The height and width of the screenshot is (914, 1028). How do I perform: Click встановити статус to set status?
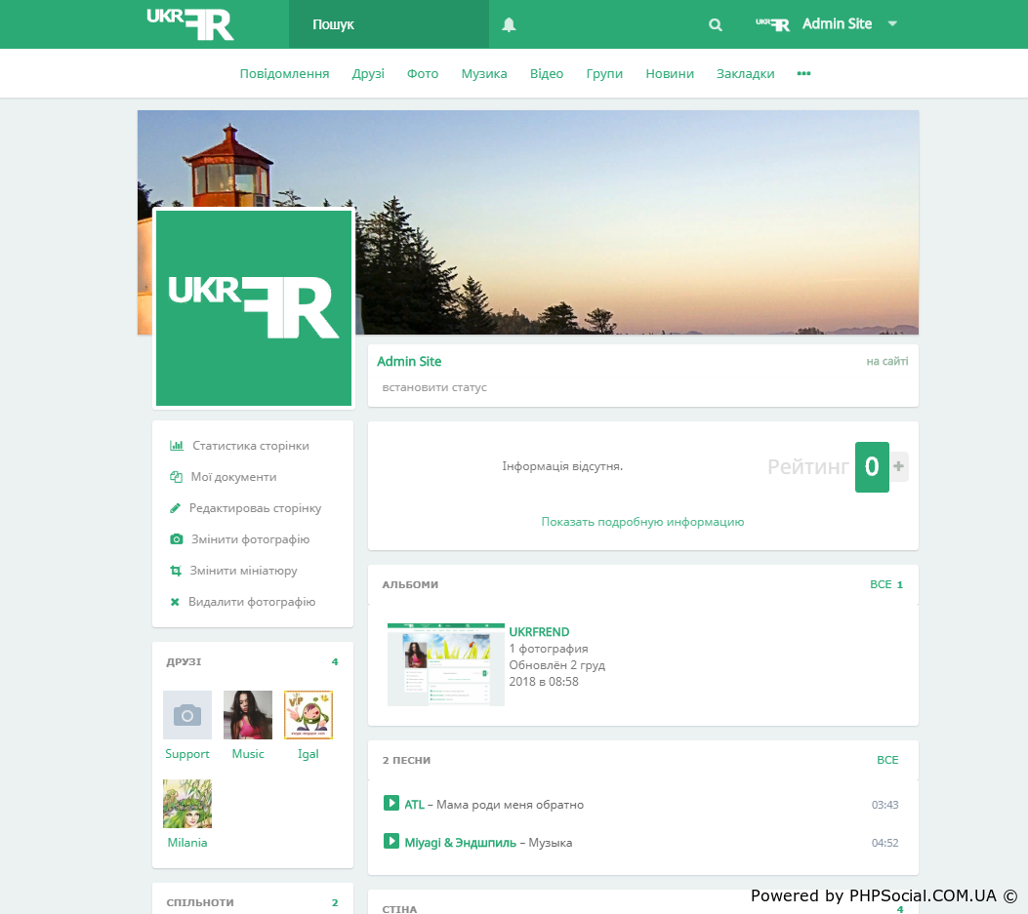click(x=434, y=387)
